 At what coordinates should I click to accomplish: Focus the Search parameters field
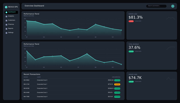pos(156,6)
